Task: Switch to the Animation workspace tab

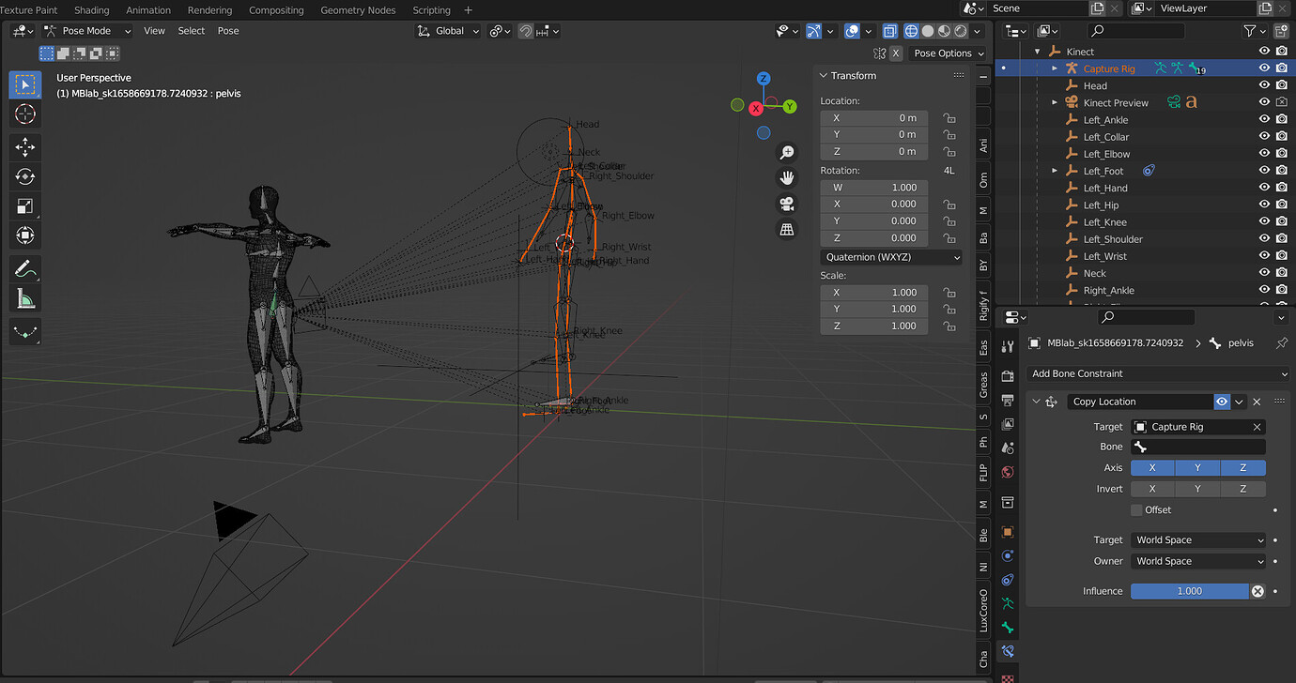Action: click(x=148, y=10)
